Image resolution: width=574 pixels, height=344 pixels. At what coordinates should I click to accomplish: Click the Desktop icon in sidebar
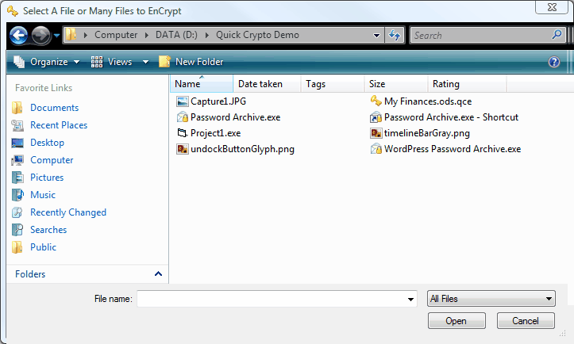pyautogui.click(x=17, y=143)
